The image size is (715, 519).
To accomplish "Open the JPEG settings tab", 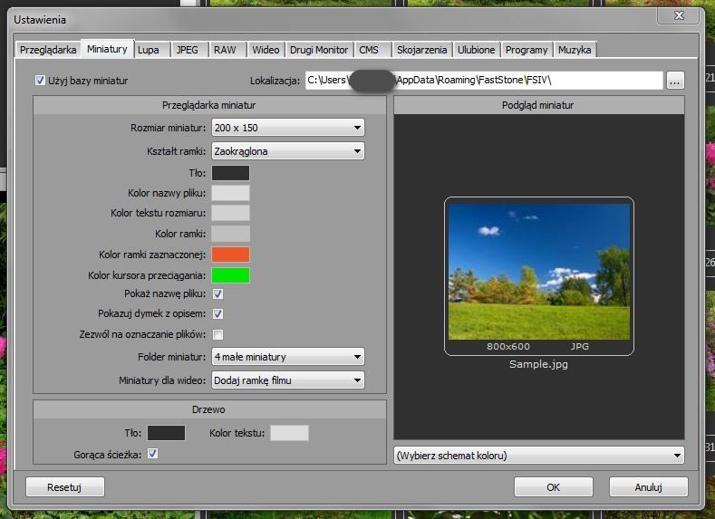I will (x=188, y=50).
